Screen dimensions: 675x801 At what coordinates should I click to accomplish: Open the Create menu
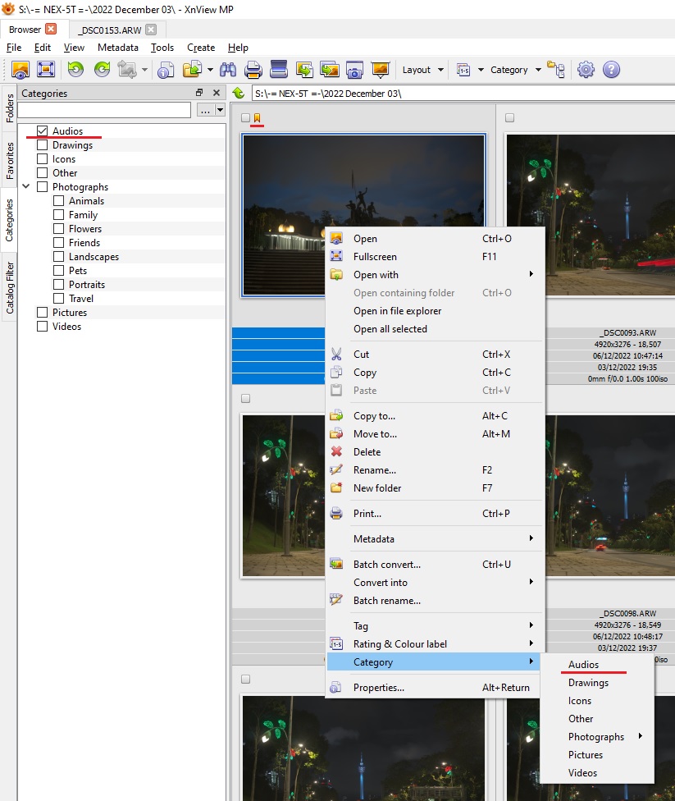[201, 48]
